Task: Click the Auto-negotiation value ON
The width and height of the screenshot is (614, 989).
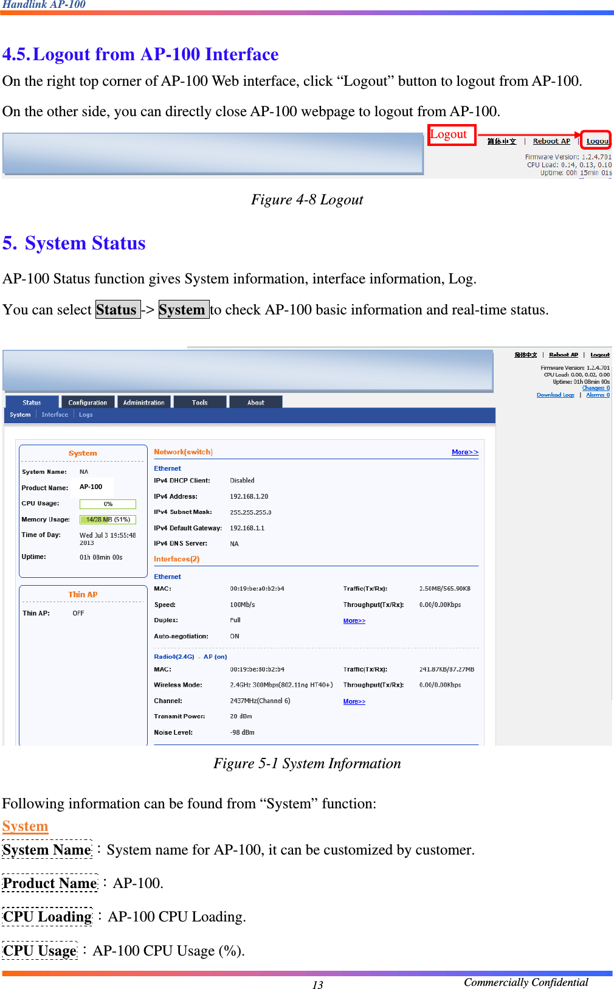Action: click(235, 636)
